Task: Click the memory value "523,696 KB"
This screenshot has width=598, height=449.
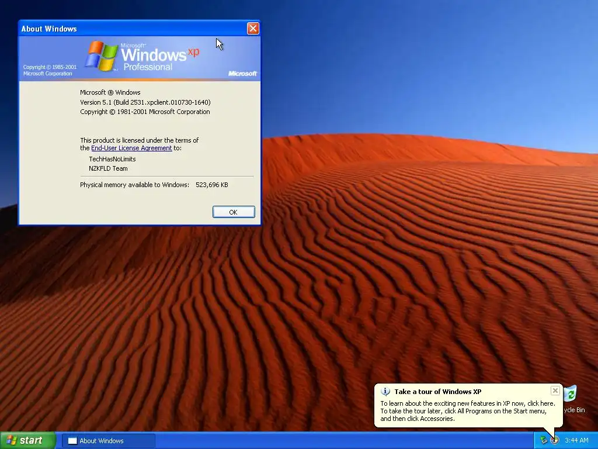Action: pyautogui.click(x=211, y=185)
